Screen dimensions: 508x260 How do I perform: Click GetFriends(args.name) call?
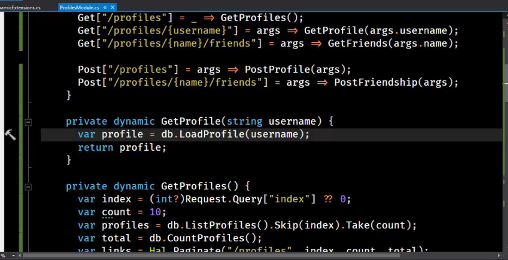pos(390,43)
